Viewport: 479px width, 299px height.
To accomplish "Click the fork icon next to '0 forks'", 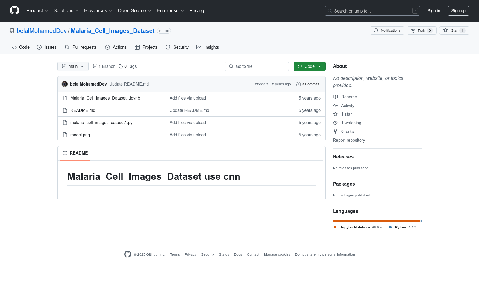I will pos(335,132).
